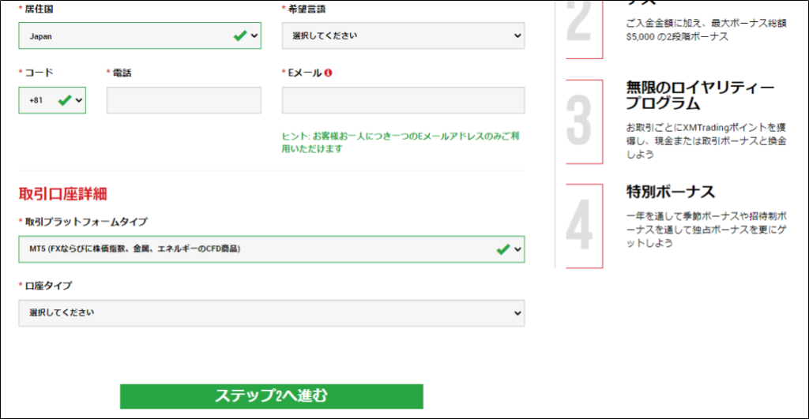Image resolution: width=809 pixels, height=419 pixels.
Task: Open the 取引プラットフォームタイプ MT5 dropdown
Action: pyautogui.click(x=272, y=249)
